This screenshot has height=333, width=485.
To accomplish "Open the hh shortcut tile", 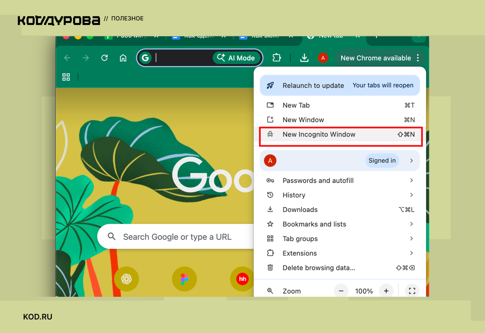I will 242,279.
